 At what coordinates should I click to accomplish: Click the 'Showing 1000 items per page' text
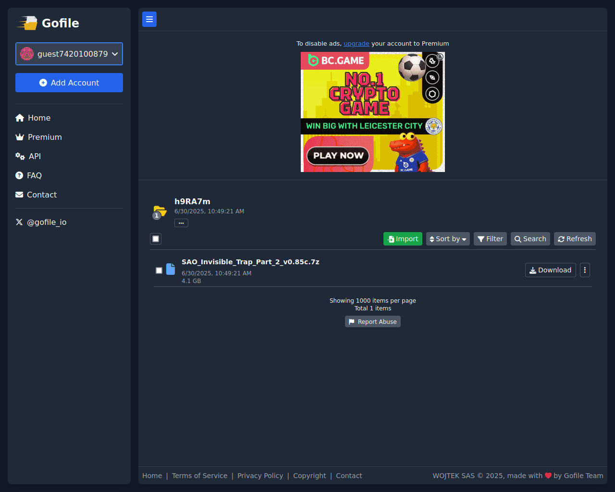[x=373, y=301]
